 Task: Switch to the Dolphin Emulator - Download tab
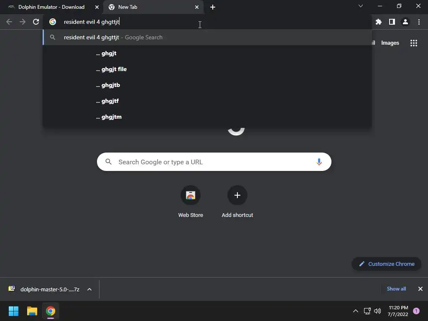51,7
